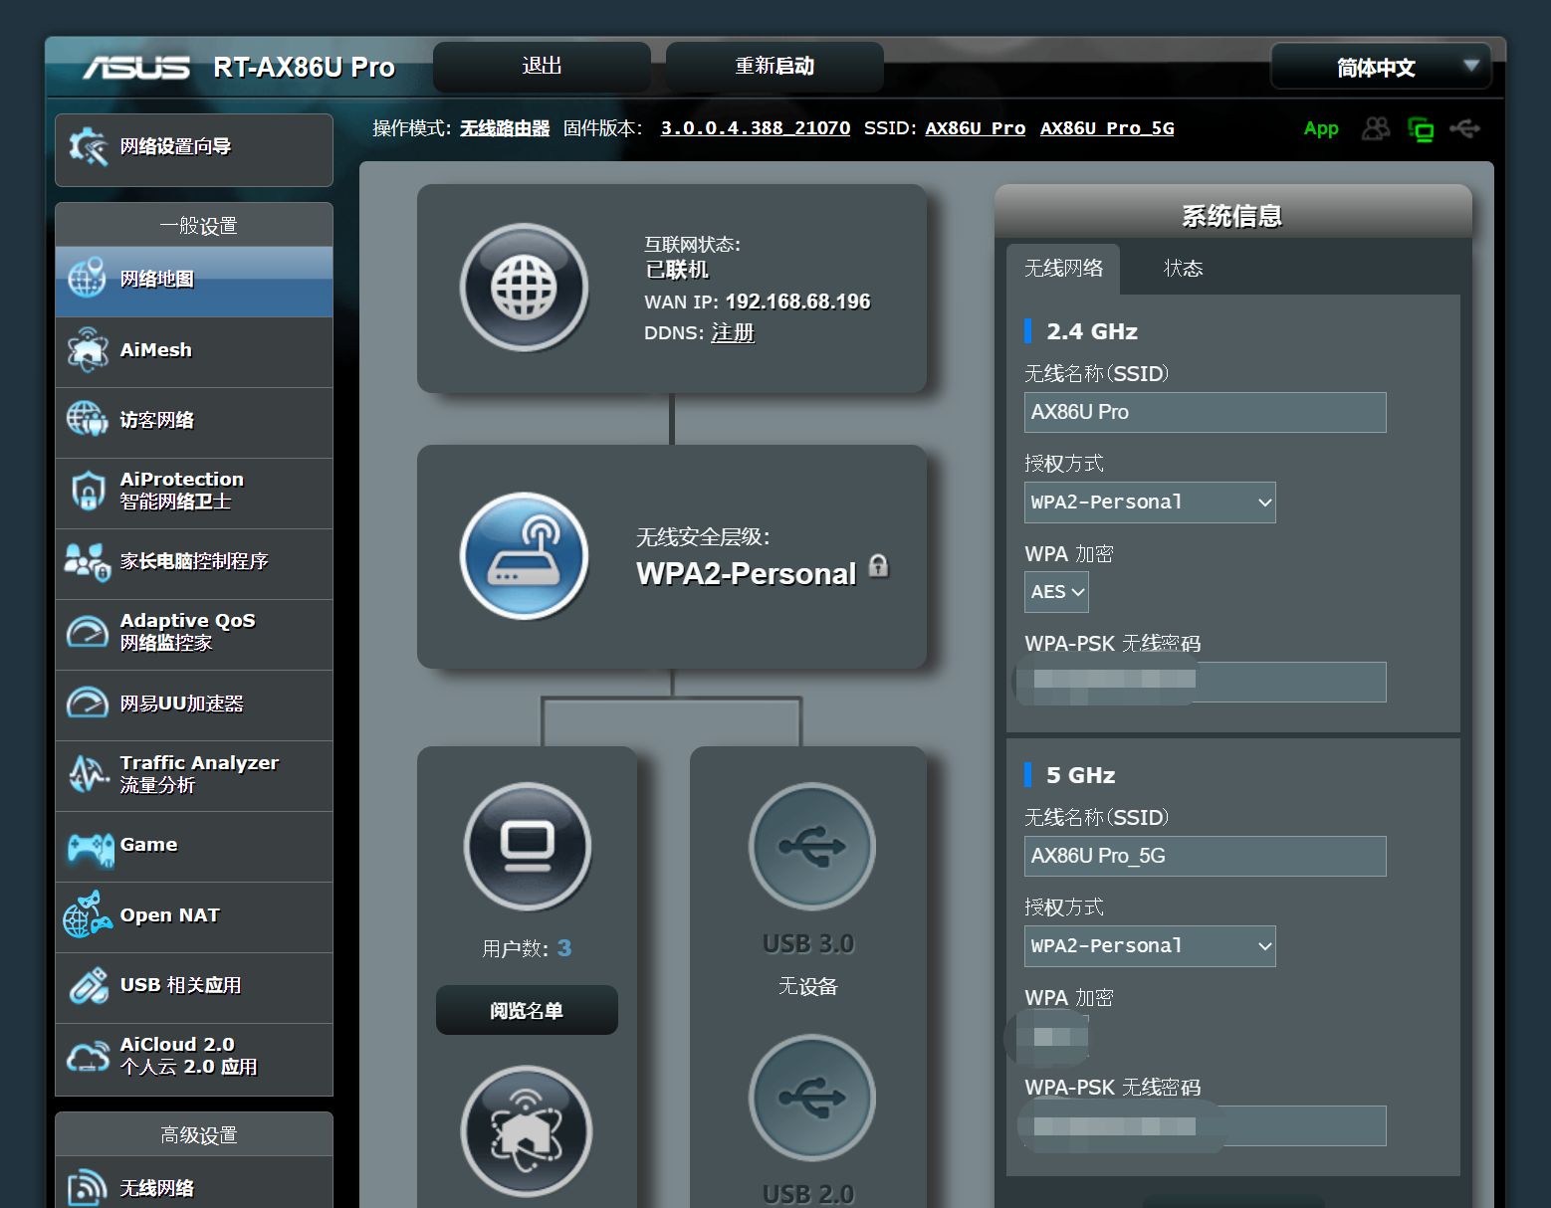Open the AiMesh menu item
The width and height of the screenshot is (1551, 1208).
[x=194, y=352]
